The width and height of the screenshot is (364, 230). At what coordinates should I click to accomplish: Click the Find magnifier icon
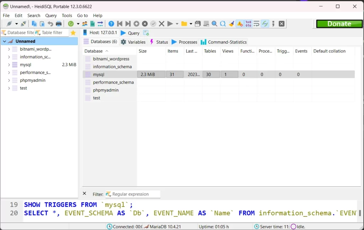(214, 24)
